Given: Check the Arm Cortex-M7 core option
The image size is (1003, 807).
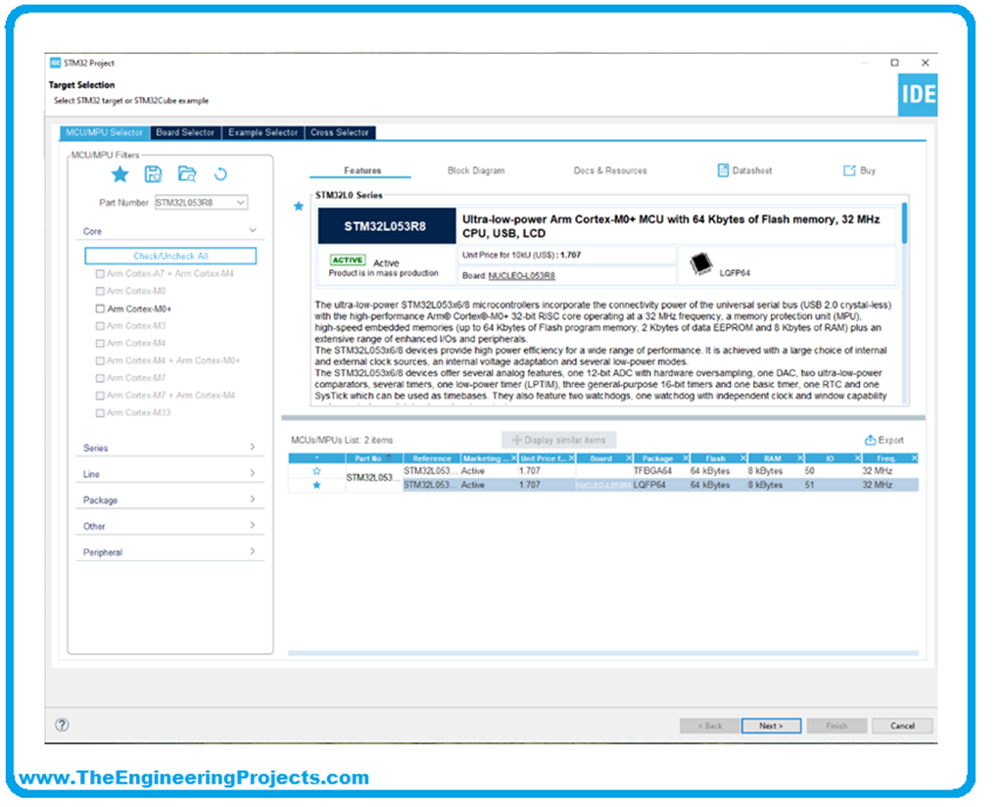Looking at the screenshot, I should [99, 378].
